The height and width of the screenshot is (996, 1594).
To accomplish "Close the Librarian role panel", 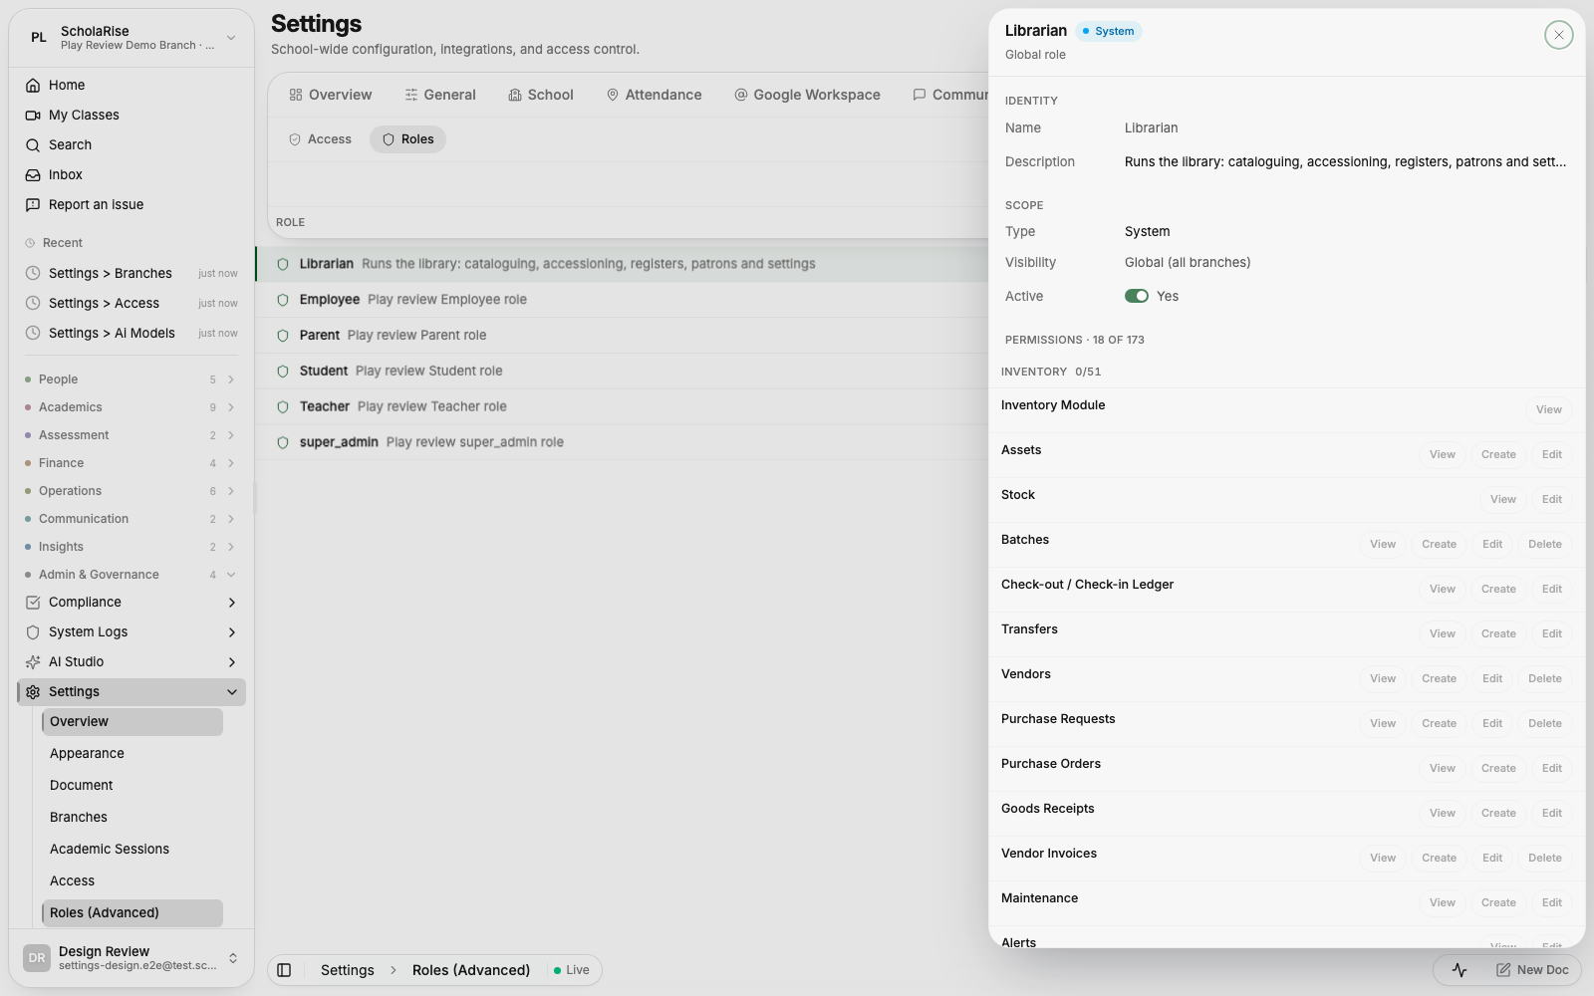I will (x=1559, y=35).
